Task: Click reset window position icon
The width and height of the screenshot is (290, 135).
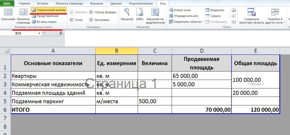Action: coord(234,22)
